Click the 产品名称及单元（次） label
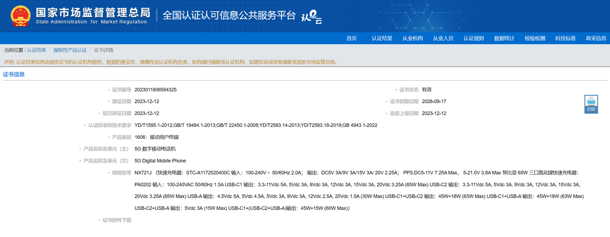This screenshot has width=610, height=237. (106, 161)
